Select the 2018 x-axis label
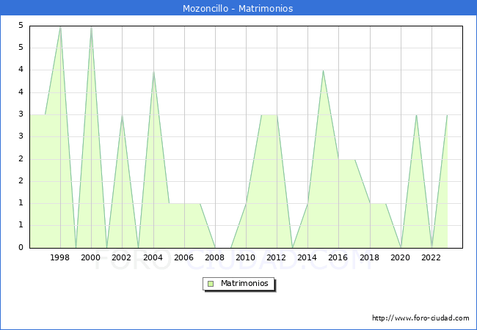The image size is (477, 330). pos(369,257)
